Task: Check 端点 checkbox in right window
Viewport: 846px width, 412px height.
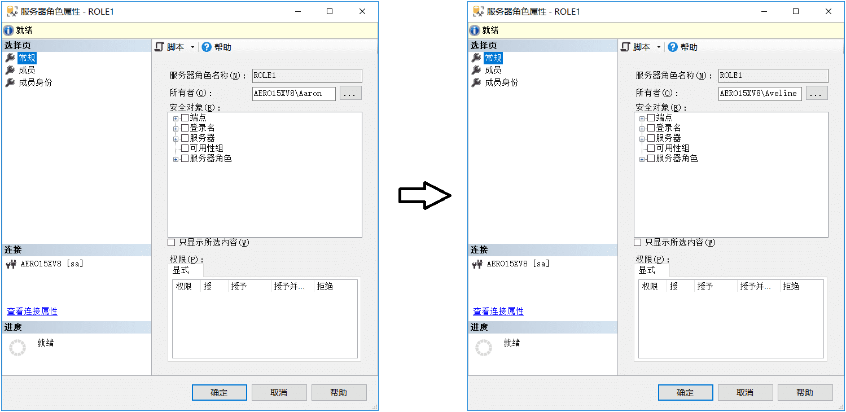Action: click(x=651, y=118)
